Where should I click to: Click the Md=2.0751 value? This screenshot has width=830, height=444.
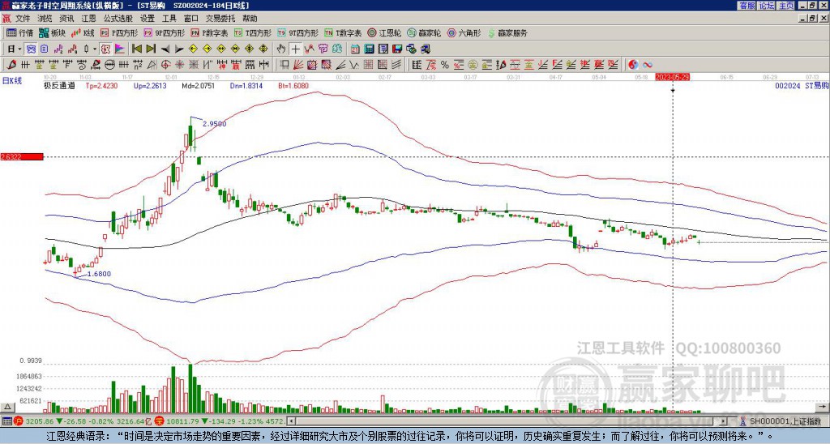pyautogui.click(x=199, y=86)
